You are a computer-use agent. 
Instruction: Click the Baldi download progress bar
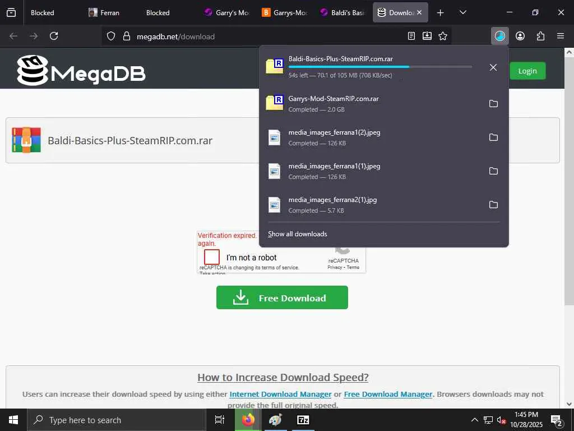point(380,67)
